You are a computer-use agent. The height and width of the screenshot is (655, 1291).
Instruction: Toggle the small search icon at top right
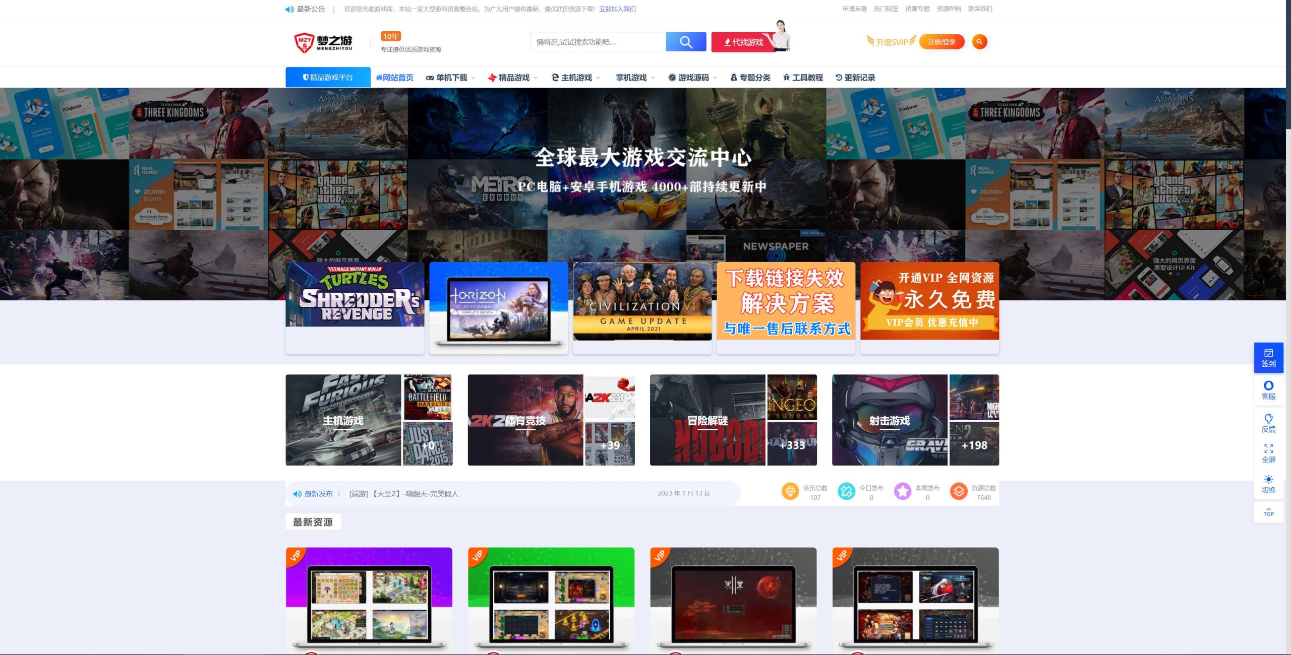pos(979,42)
